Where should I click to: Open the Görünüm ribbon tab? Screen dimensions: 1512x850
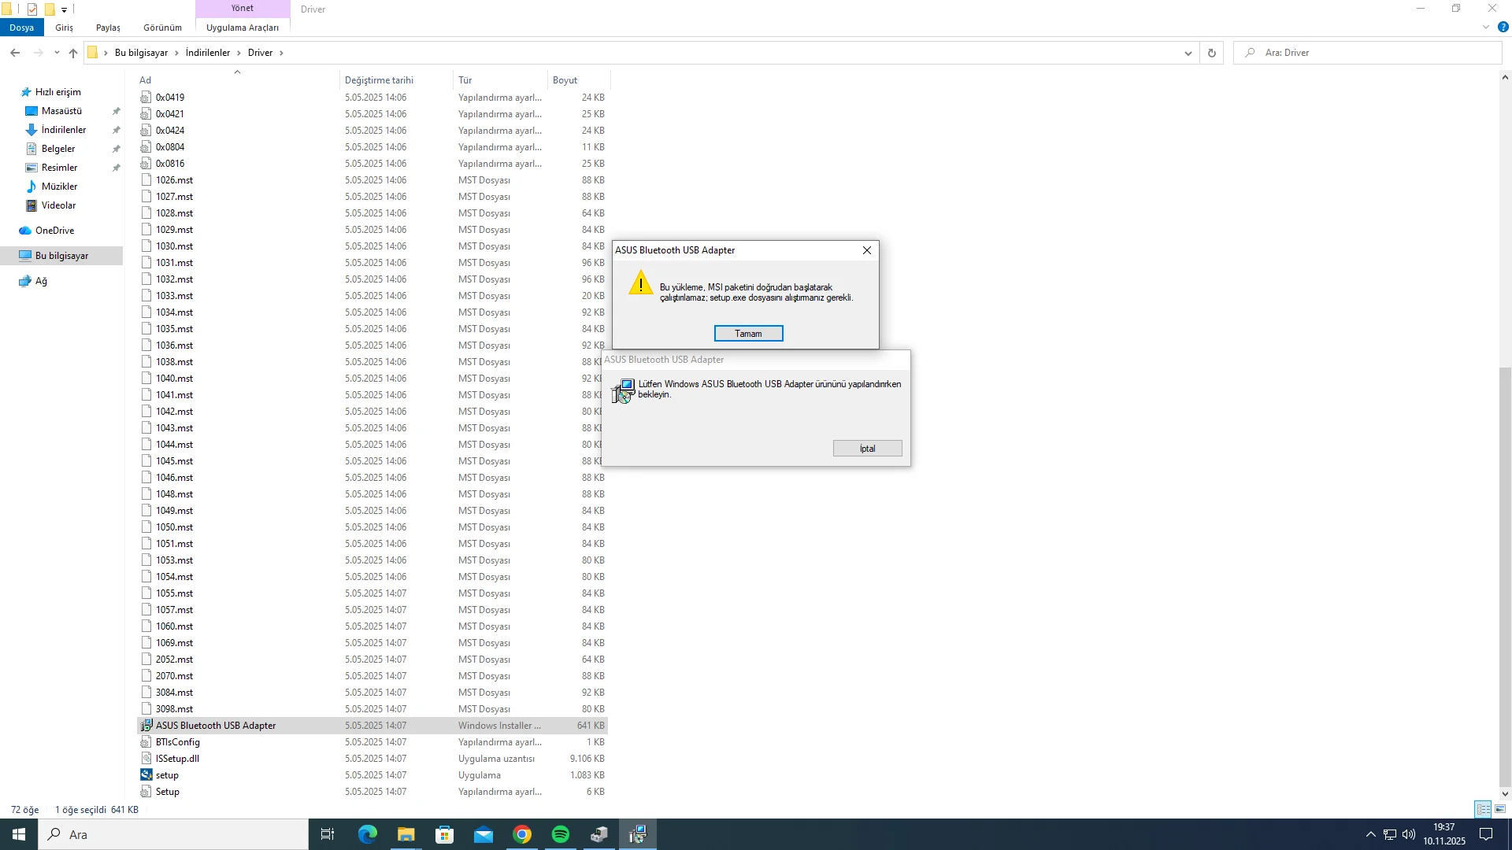click(162, 28)
